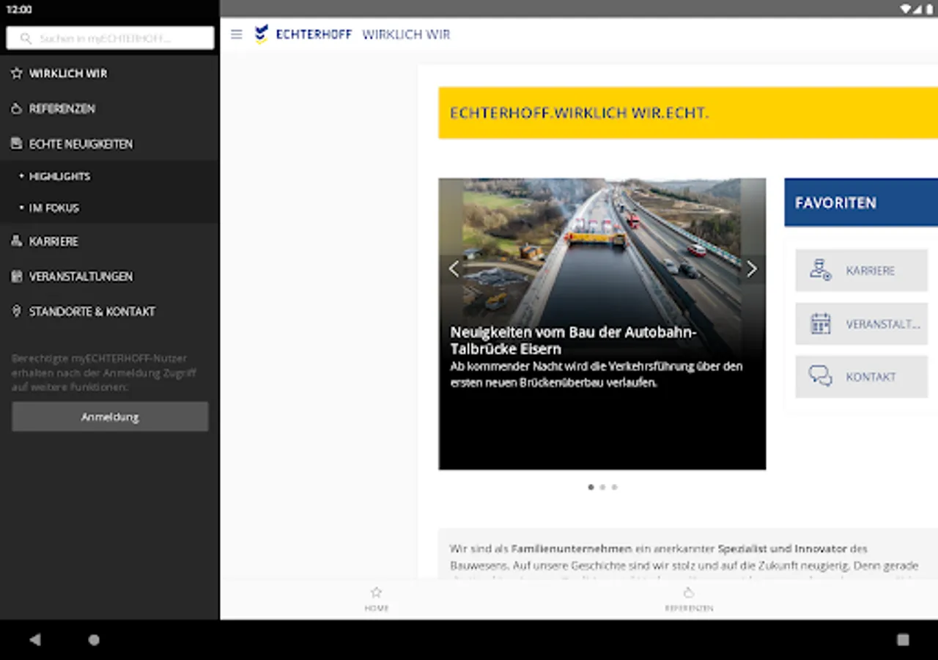Open Referenzen in sidebar menu
Viewport: 938px width, 660px height.
coord(110,109)
